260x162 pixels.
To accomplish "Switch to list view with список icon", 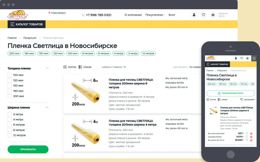I will tap(80, 67).
